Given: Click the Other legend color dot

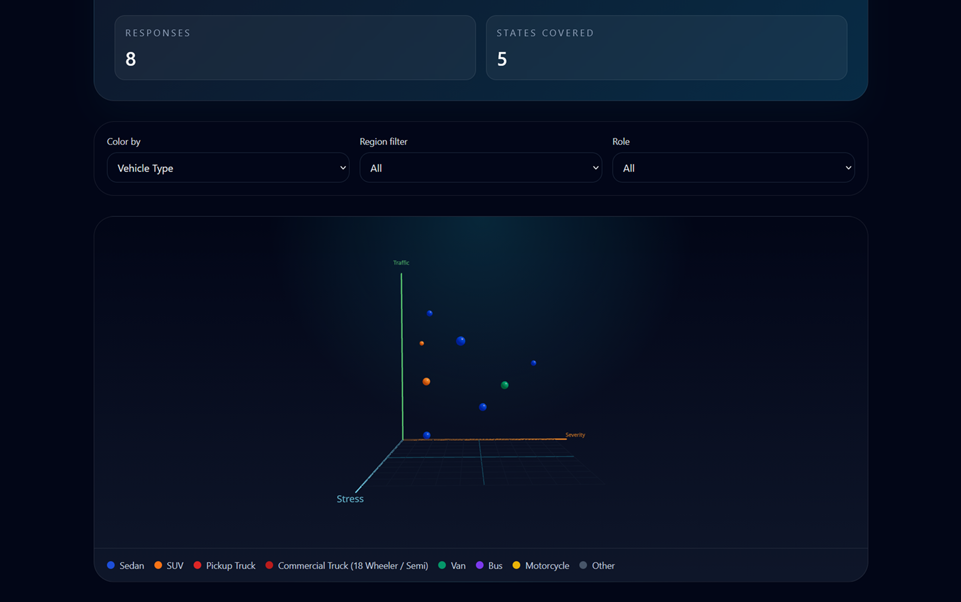Looking at the screenshot, I should click(x=583, y=565).
